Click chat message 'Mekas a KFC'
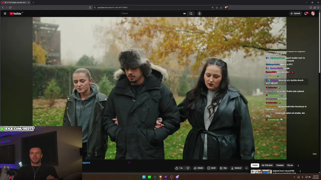The height and width of the screenshot is (180, 321). pos(286,64)
